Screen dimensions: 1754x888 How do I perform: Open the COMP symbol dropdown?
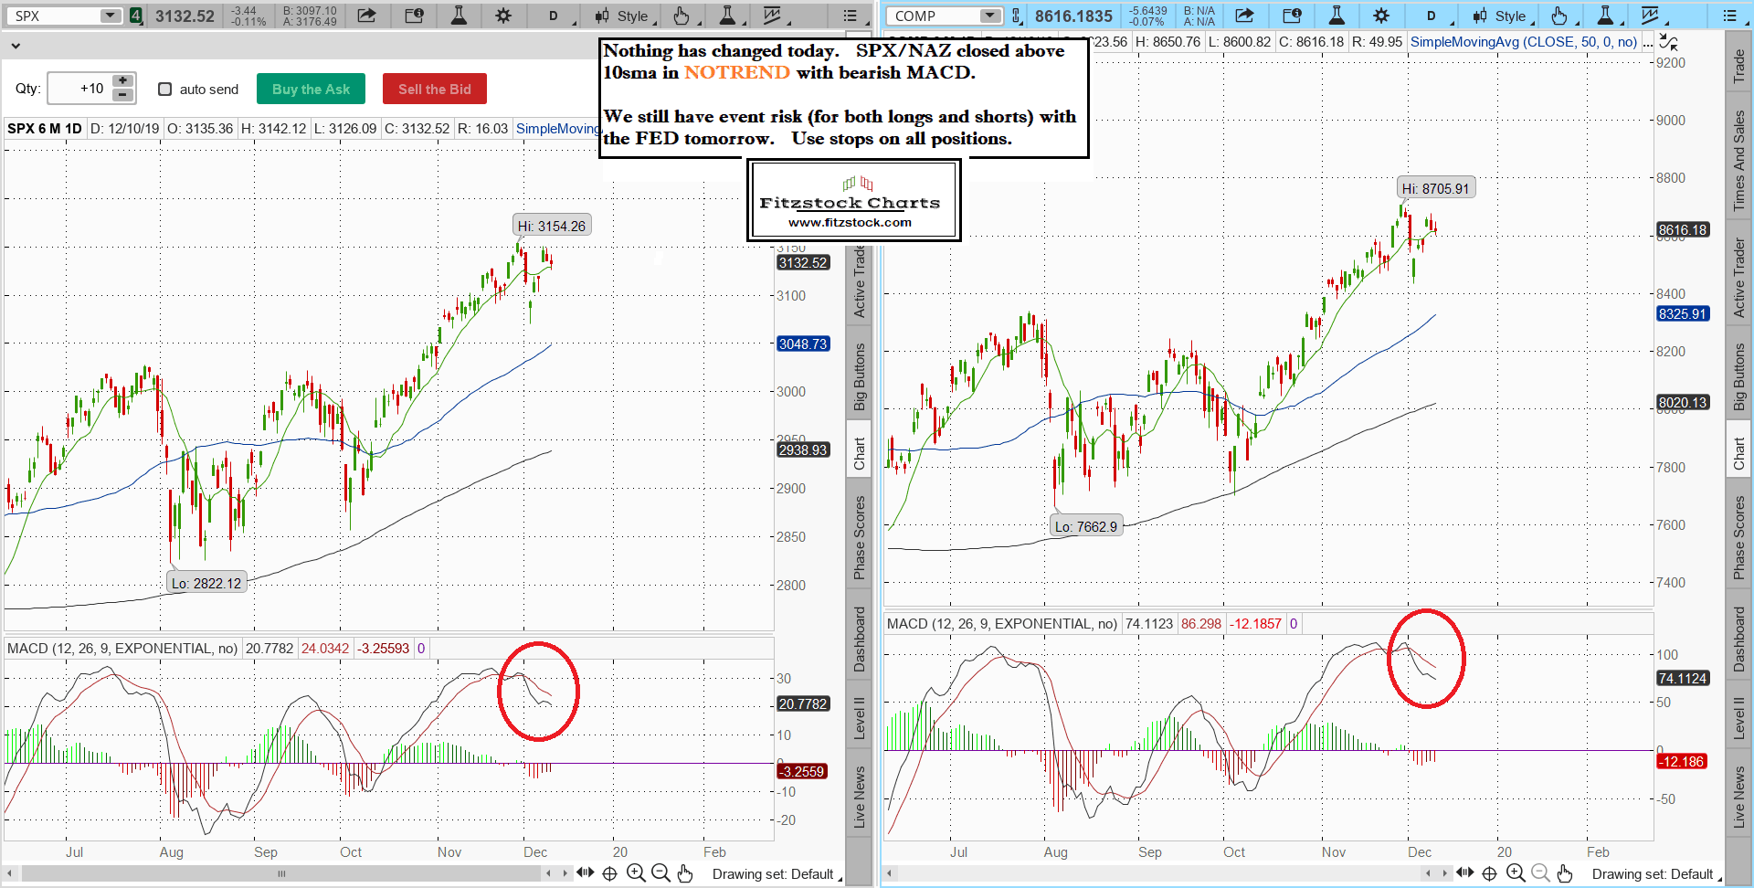point(990,16)
